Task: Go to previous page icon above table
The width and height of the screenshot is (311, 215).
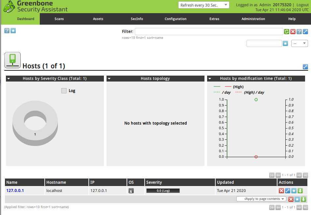Action: pos(278,175)
